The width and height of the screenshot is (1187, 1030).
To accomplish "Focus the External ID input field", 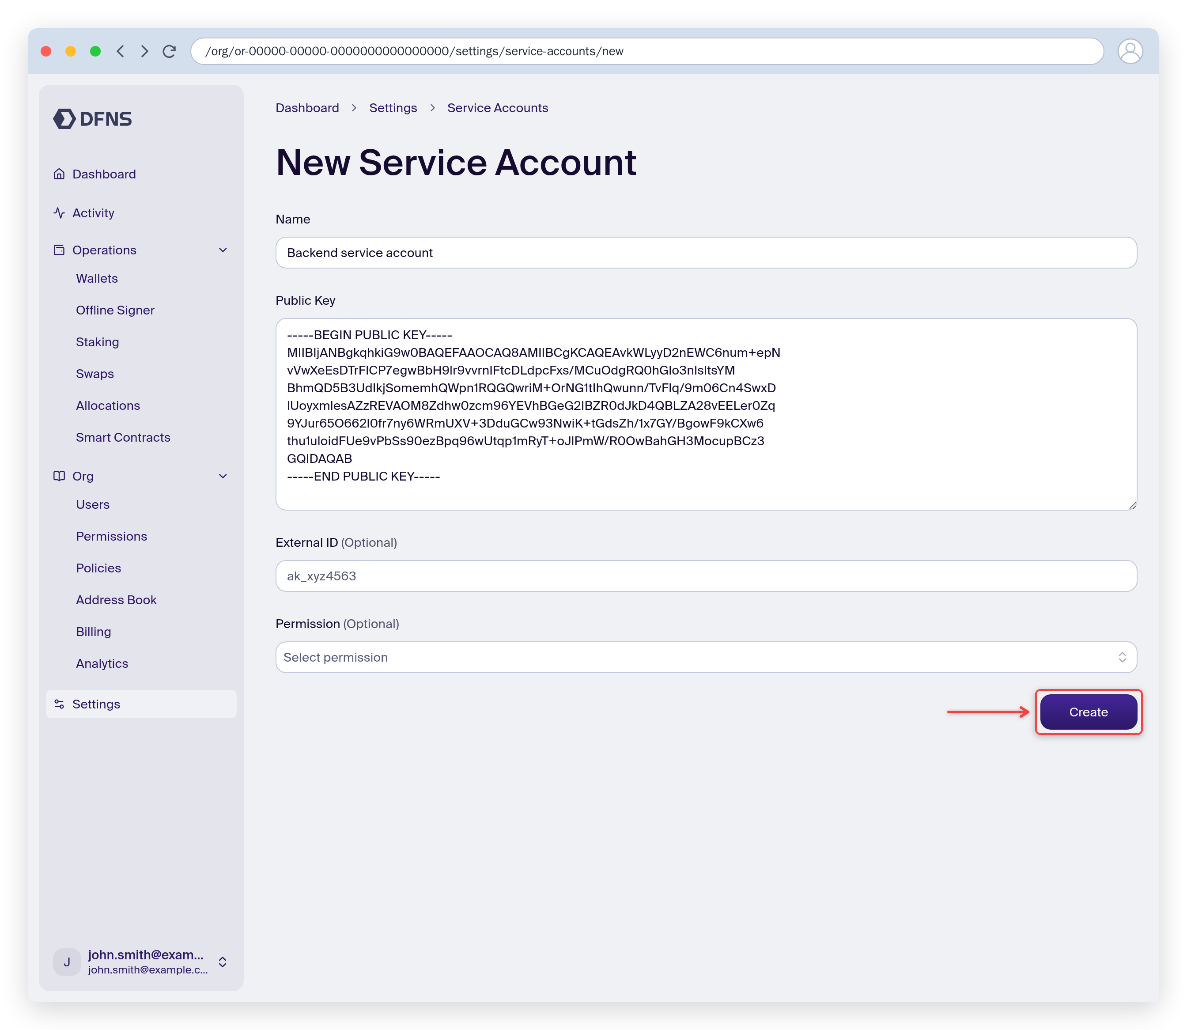I will (x=706, y=576).
